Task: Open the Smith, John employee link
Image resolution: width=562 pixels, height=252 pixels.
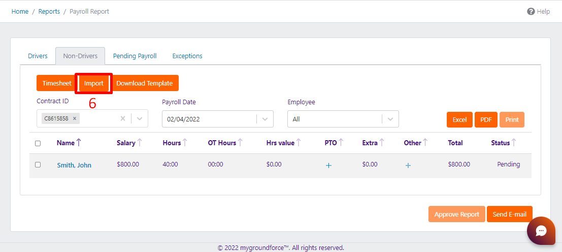Action: pos(74,165)
